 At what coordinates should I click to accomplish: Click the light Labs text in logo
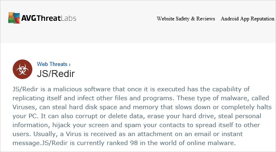(69, 18)
